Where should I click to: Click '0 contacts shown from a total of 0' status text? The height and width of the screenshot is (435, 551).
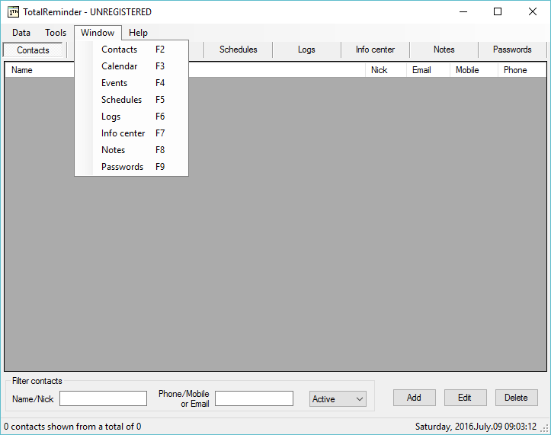point(72,427)
